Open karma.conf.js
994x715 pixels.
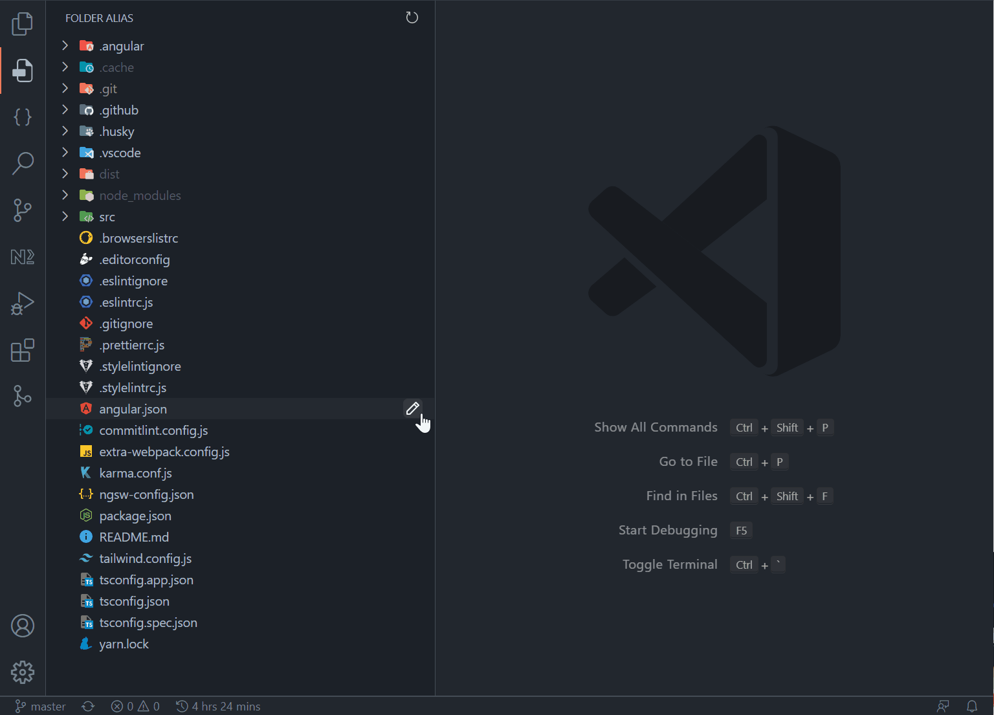tap(240, 473)
